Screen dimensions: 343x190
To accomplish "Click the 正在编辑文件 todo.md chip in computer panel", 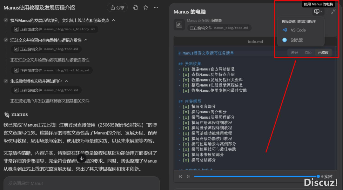I will coord(219,28).
